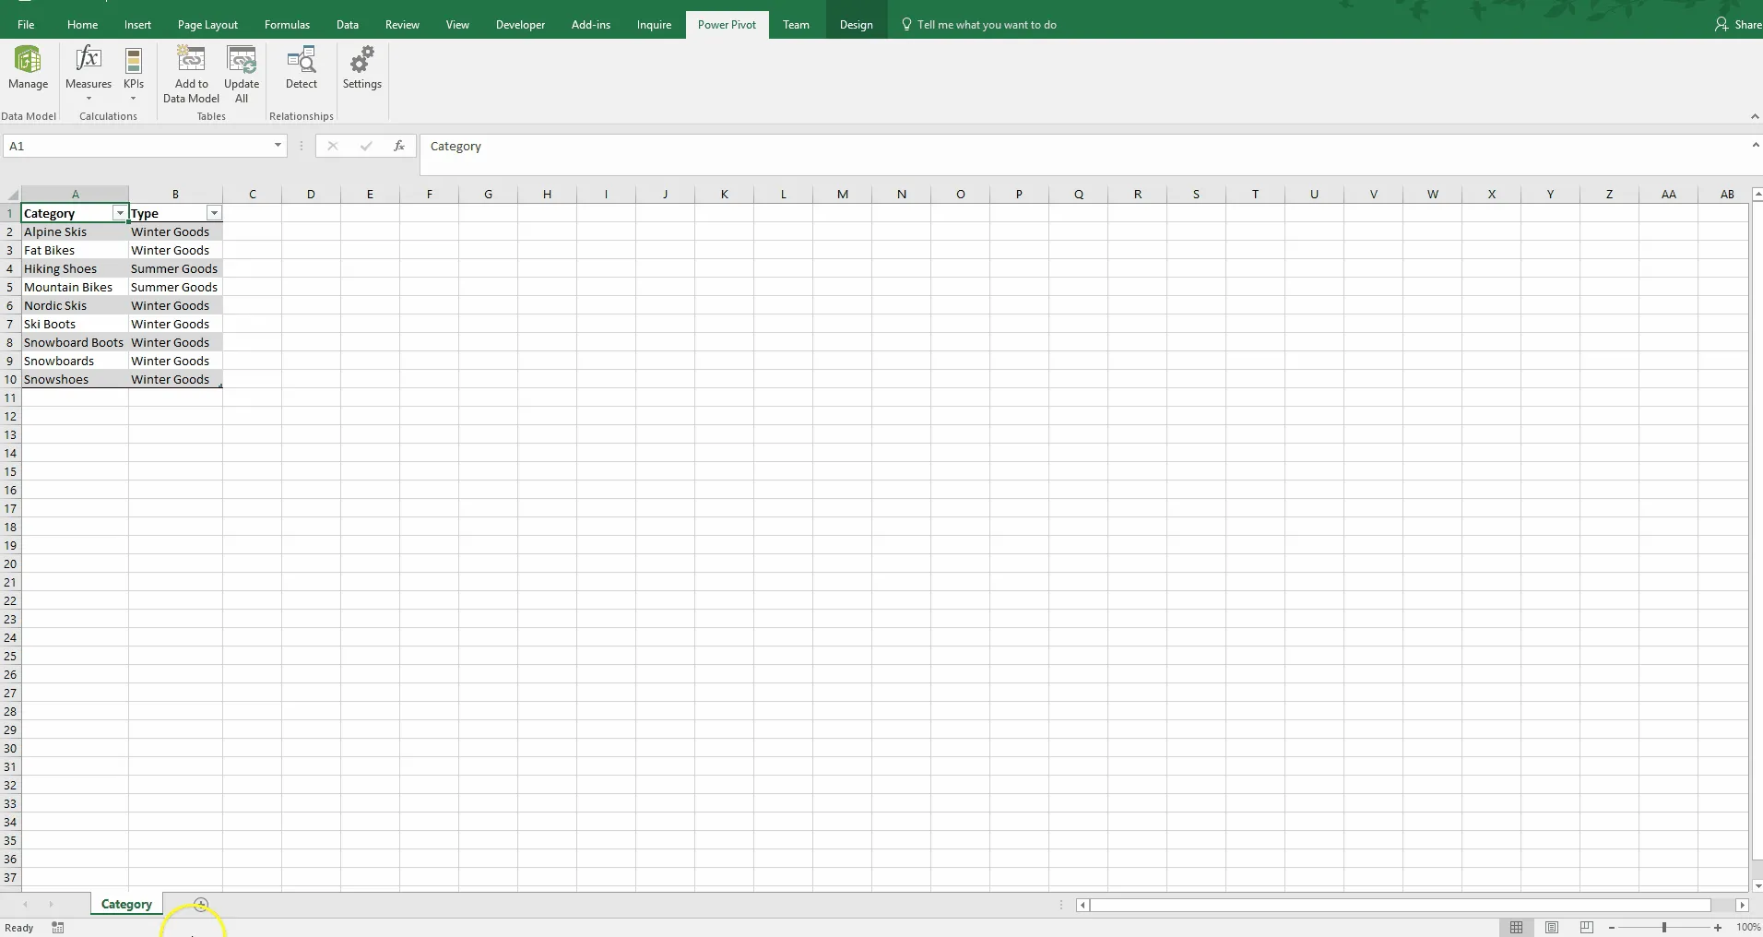
Task: Click horizontal scroll right arrow
Action: point(1742,906)
